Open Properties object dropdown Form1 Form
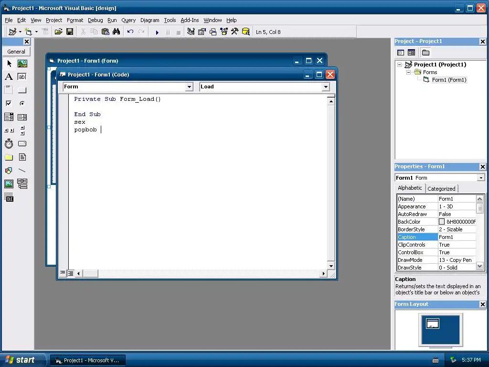489x367 pixels. tap(481, 178)
